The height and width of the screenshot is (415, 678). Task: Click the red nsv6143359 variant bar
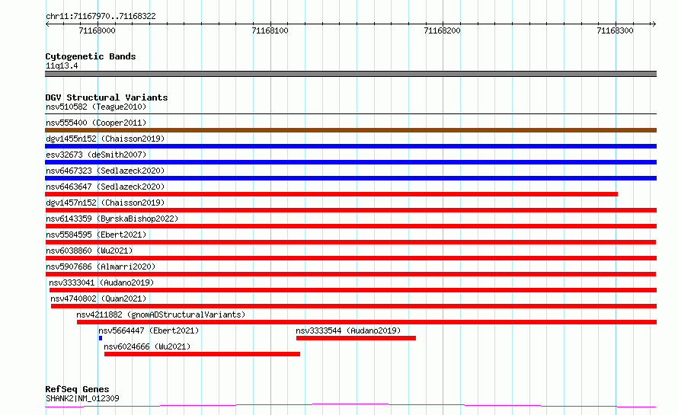[350, 226]
